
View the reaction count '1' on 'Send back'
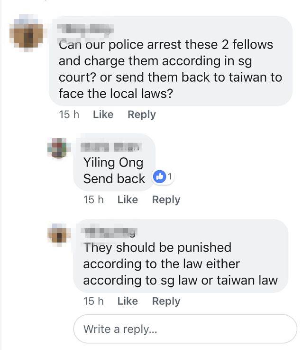tap(170, 176)
